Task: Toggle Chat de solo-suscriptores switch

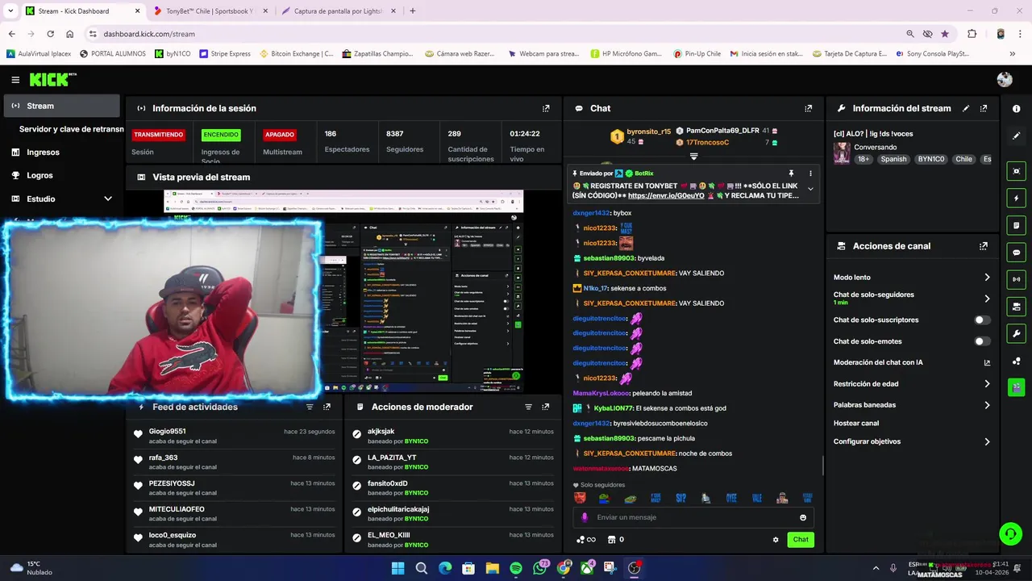Action: (x=982, y=320)
